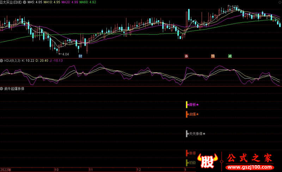Click the green 减 event marker
The height and width of the screenshot is (172, 282).
(230, 56)
